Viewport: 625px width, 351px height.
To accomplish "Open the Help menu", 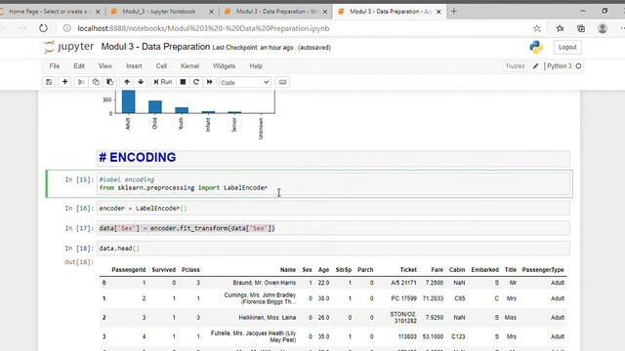I will 256,66.
